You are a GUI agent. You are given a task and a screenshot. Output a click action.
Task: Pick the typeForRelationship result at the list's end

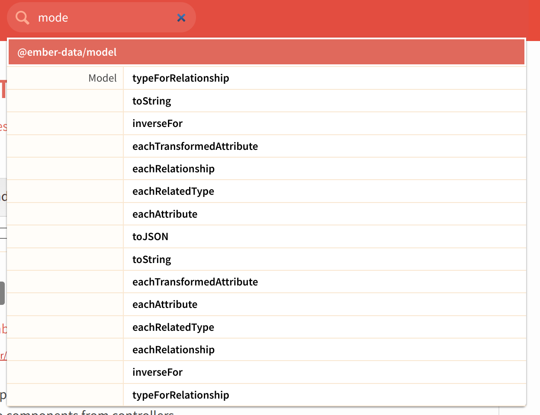click(325, 395)
